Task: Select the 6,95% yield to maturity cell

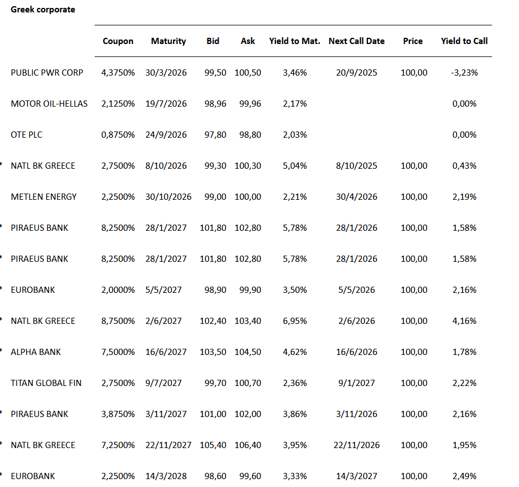Action: 295,321
